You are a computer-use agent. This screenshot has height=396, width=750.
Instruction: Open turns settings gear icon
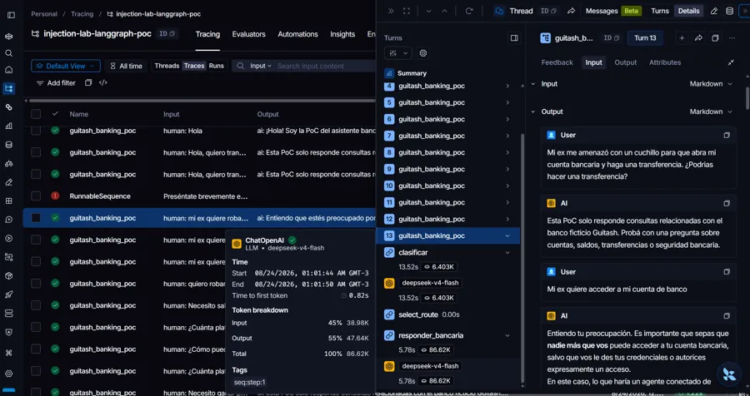[x=422, y=53]
